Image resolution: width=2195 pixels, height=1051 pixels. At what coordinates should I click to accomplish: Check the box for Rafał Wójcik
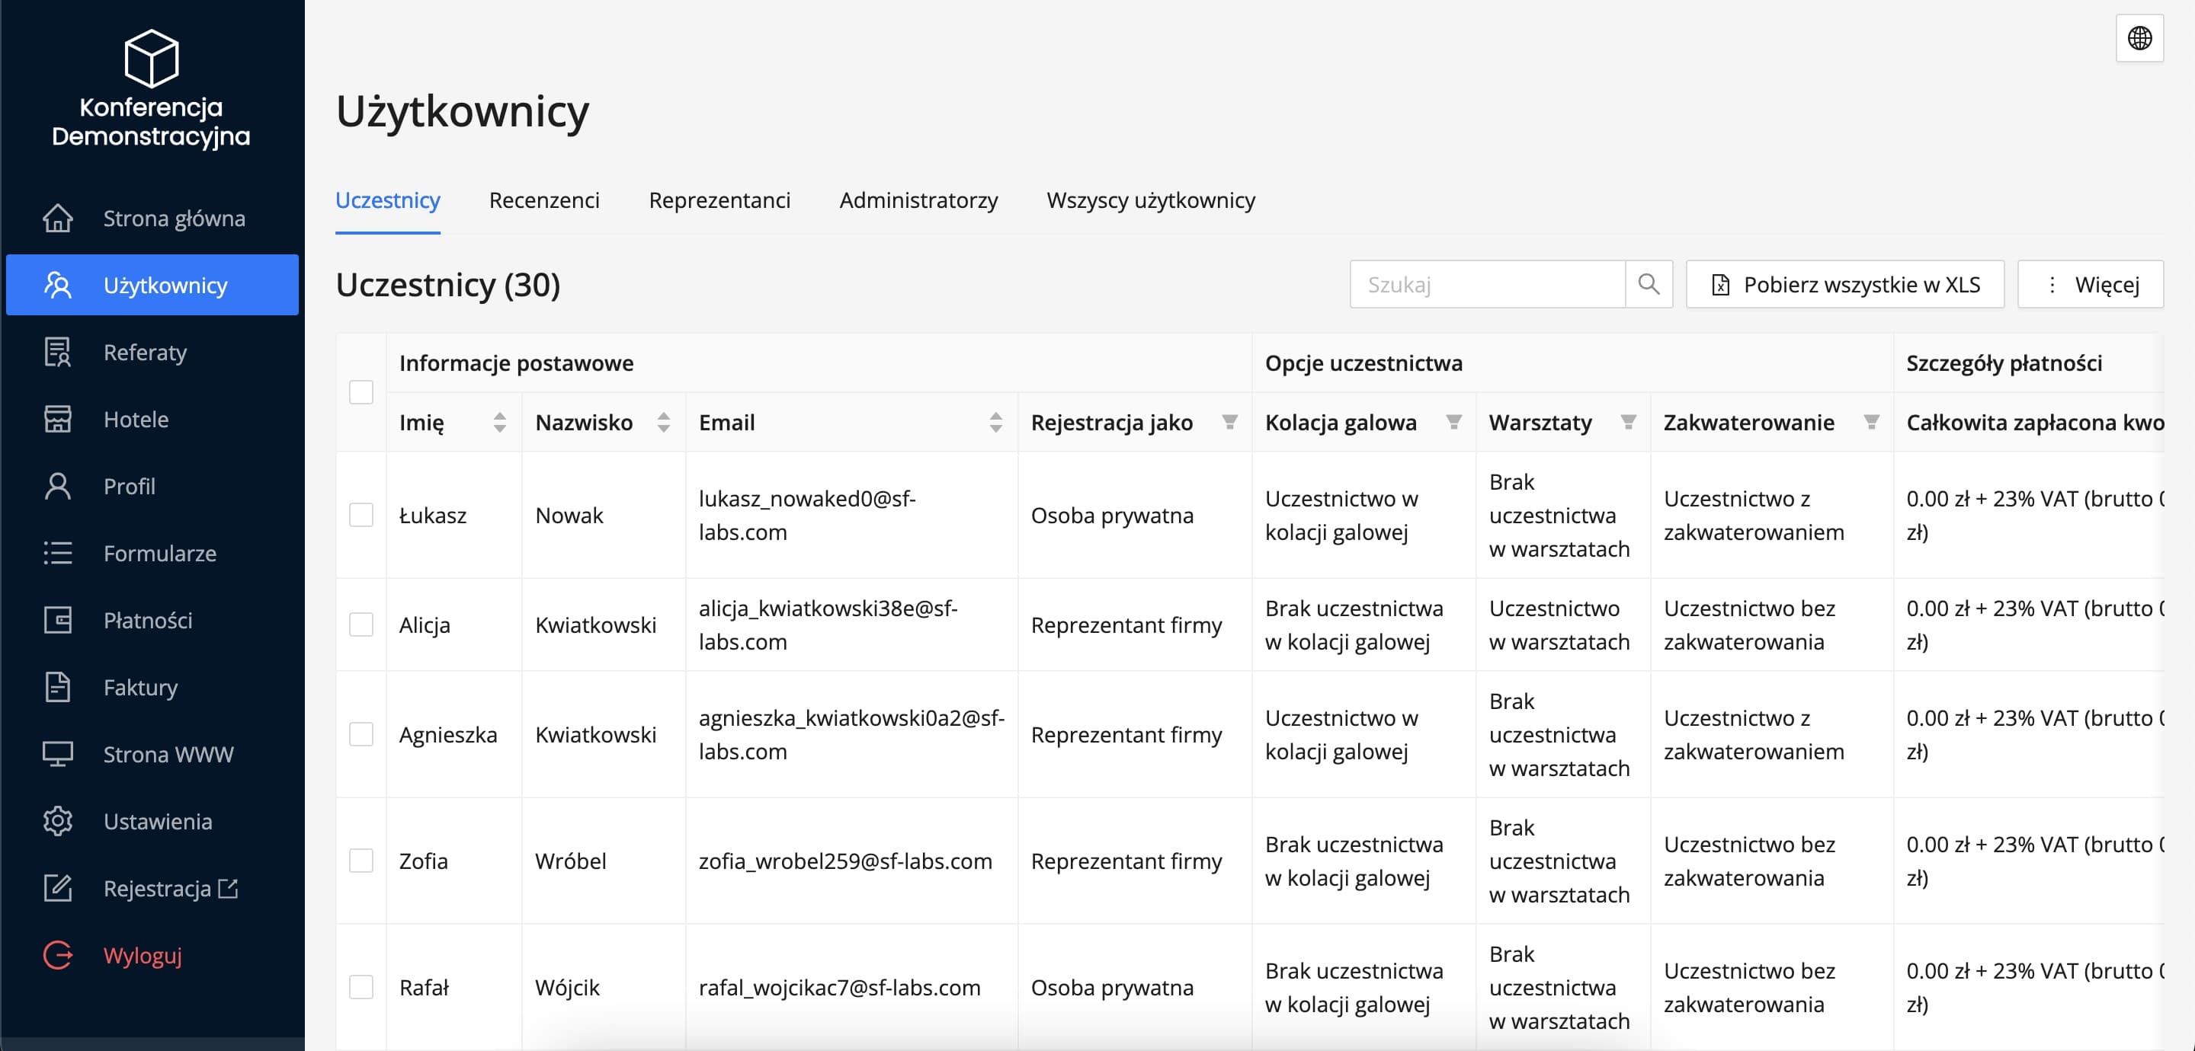361,987
